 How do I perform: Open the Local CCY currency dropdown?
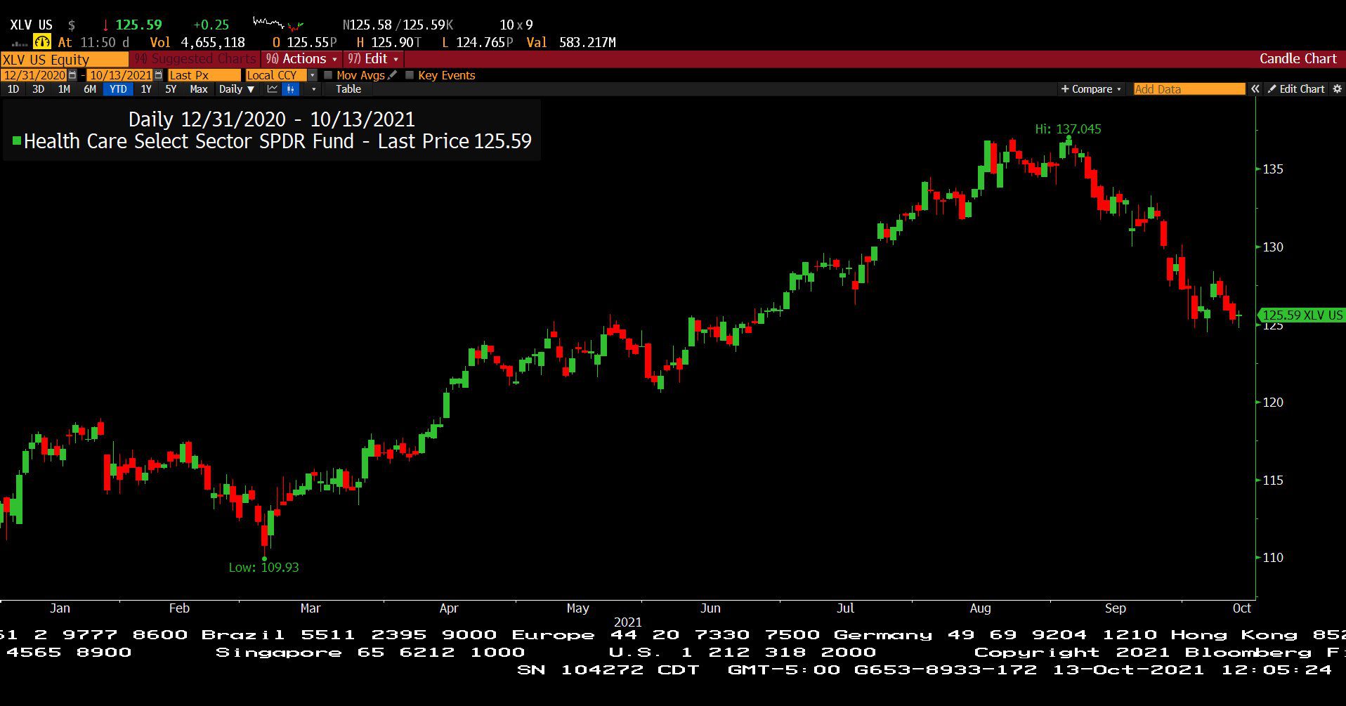tap(313, 75)
